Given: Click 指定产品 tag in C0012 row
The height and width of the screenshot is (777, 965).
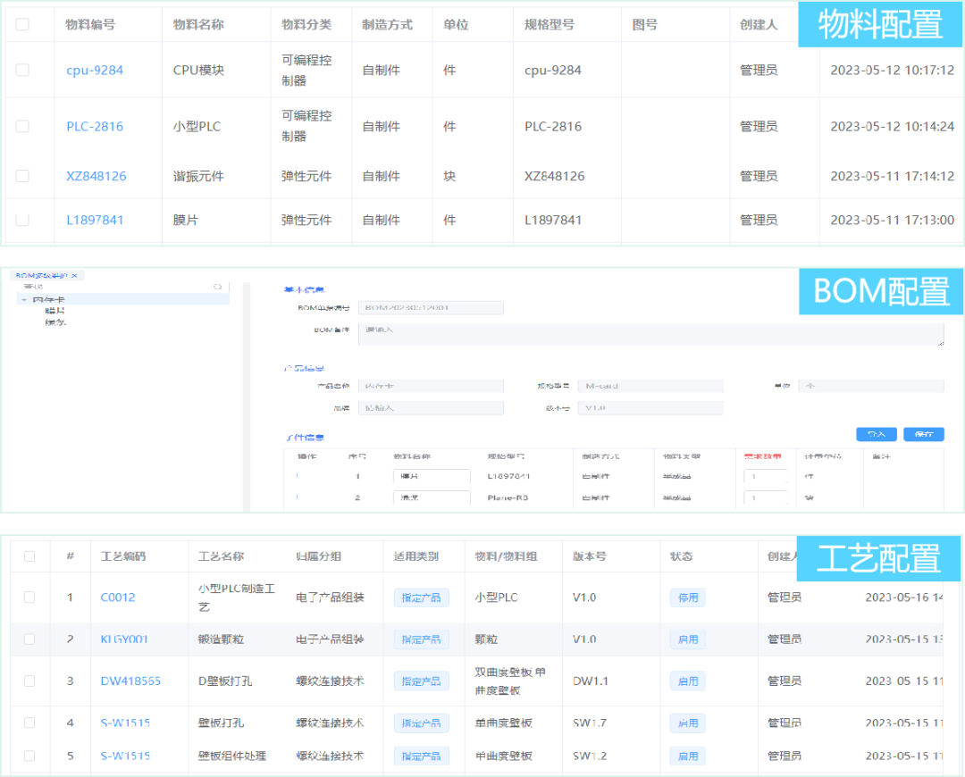Looking at the screenshot, I should coord(421,597).
